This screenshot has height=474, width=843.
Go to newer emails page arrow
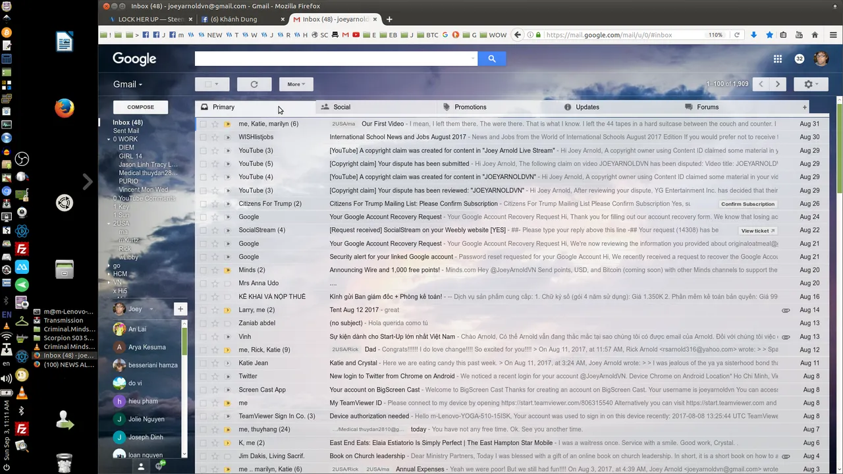click(761, 84)
